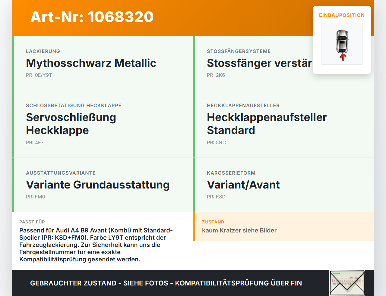Click the PASST FÜR label
The image size is (386, 296).
click(x=32, y=222)
